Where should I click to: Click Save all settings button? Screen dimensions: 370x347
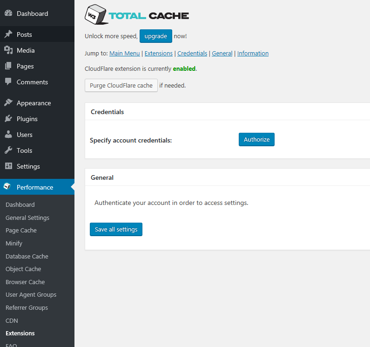[x=116, y=229]
